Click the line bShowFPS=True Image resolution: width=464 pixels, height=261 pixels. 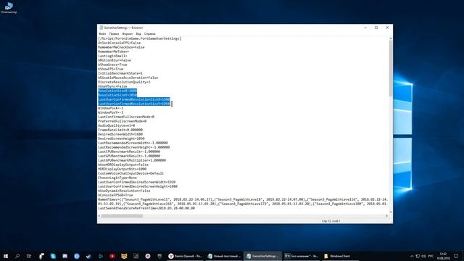(111, 69)
